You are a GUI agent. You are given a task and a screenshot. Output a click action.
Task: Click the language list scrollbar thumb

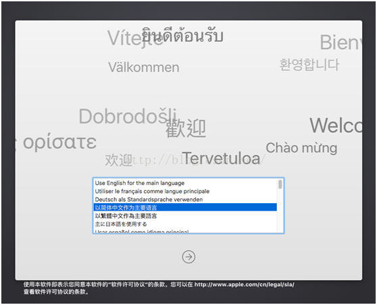(280, 184)
